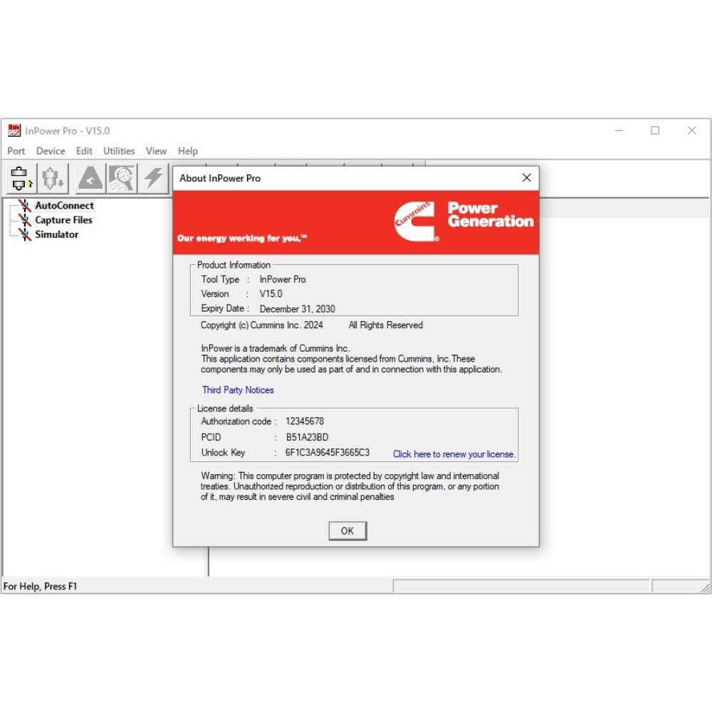Click the greyed device download arrow toolbar icon
This screenshot has height=712, width=712.
(x=53, y=178)
